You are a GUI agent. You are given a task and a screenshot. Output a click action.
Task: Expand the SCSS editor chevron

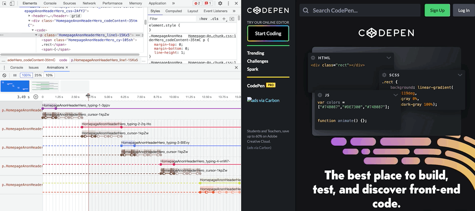point(460,75)
